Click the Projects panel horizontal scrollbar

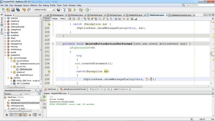coord(16,87)
